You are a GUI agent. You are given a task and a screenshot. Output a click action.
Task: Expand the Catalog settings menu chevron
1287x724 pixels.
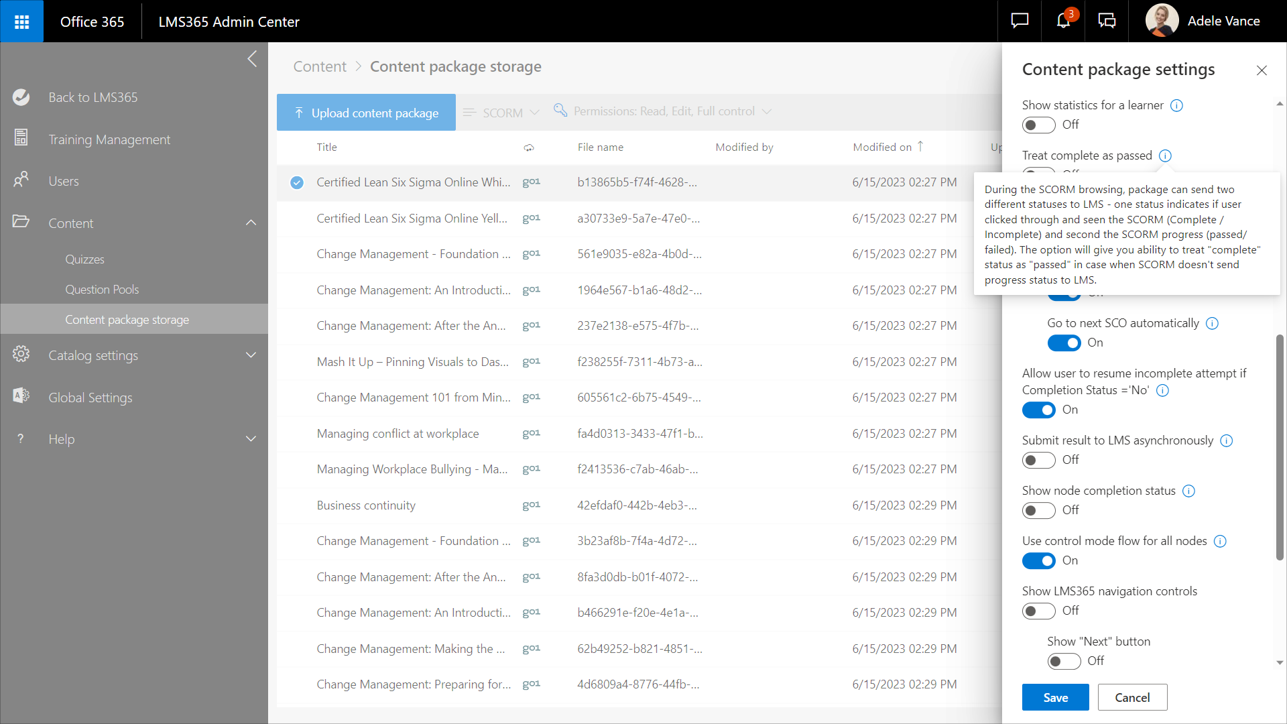[x=251, y=355]
